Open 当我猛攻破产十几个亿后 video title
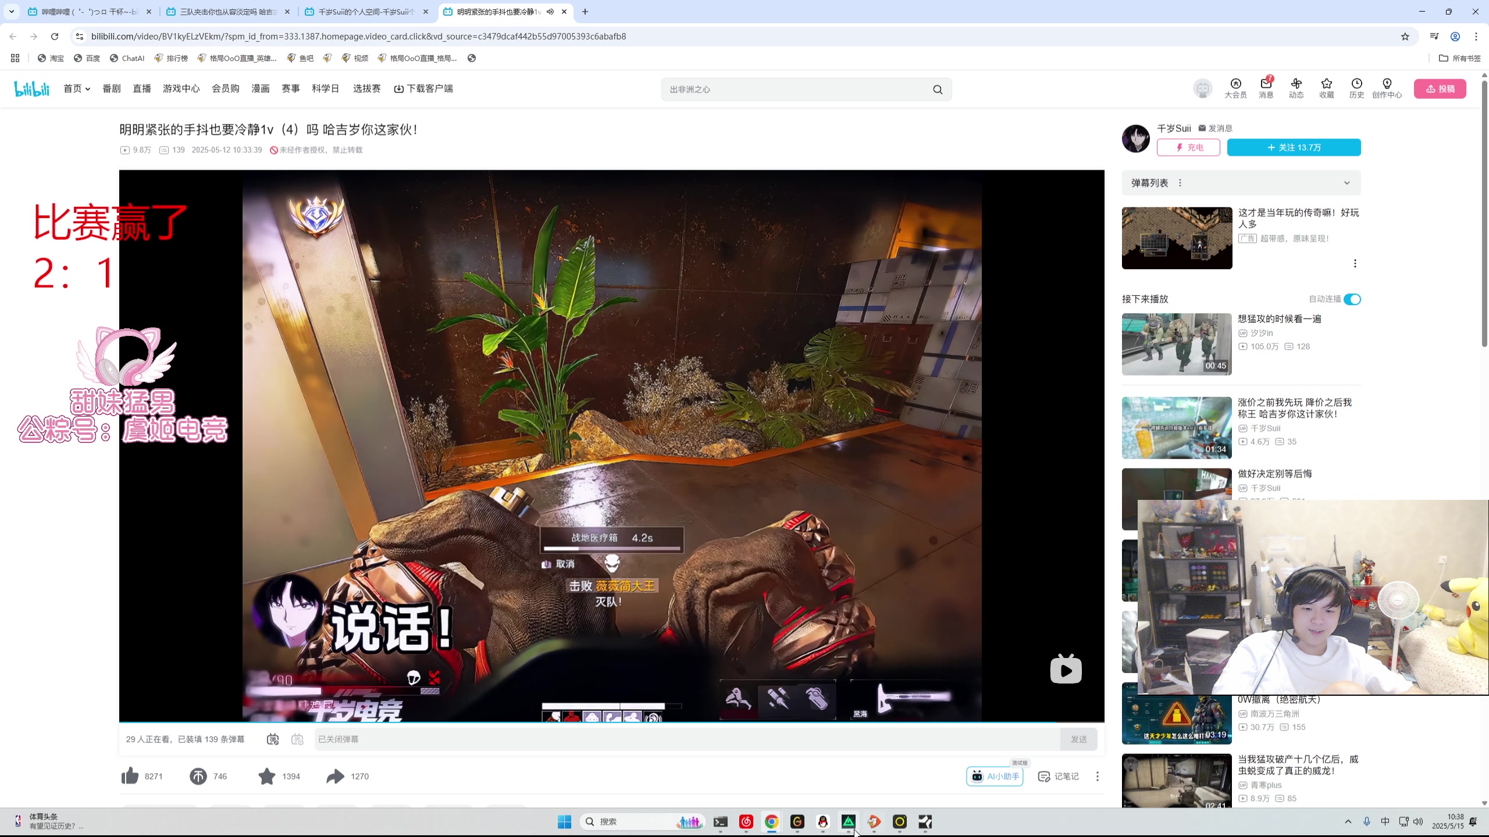The image size is (1489, 837). 1298,765
